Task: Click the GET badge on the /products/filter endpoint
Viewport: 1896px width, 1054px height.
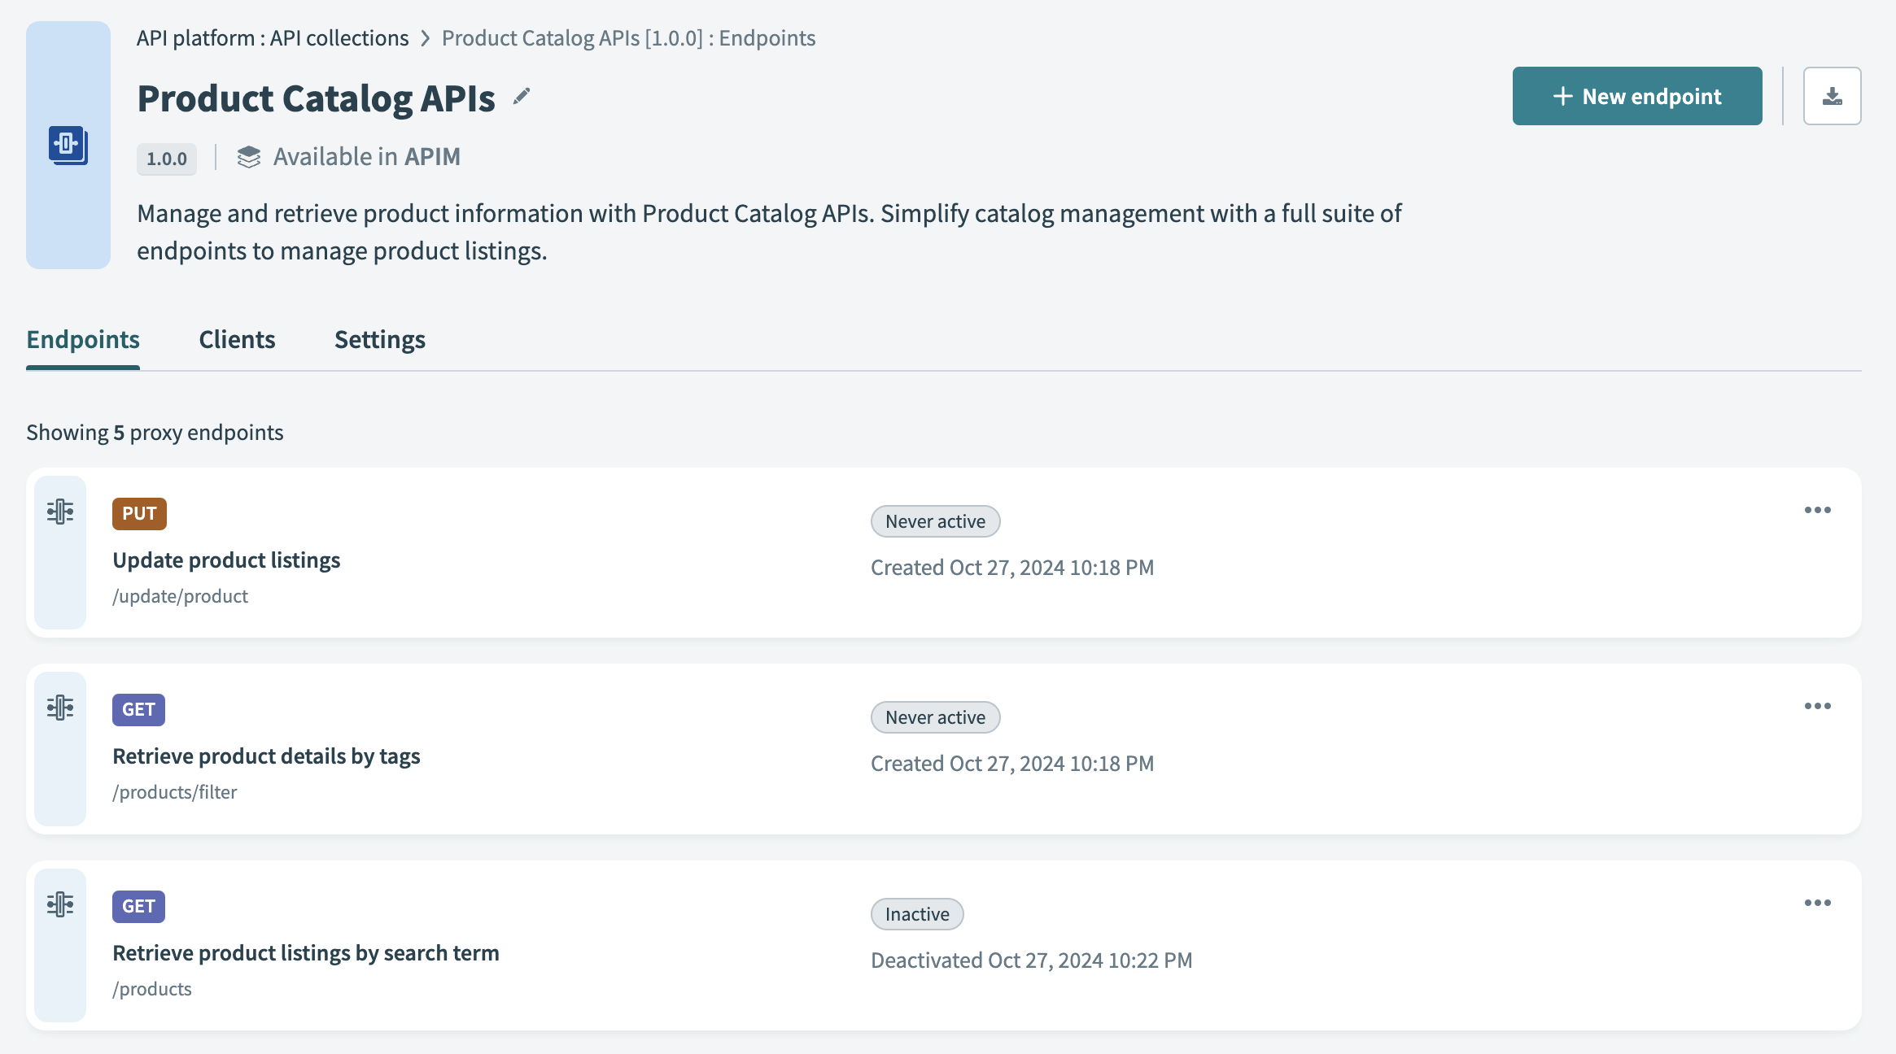Action: (x=138, y=709)
